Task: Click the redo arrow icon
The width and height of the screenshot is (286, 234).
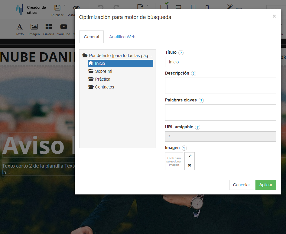Action: pos(116,7)
